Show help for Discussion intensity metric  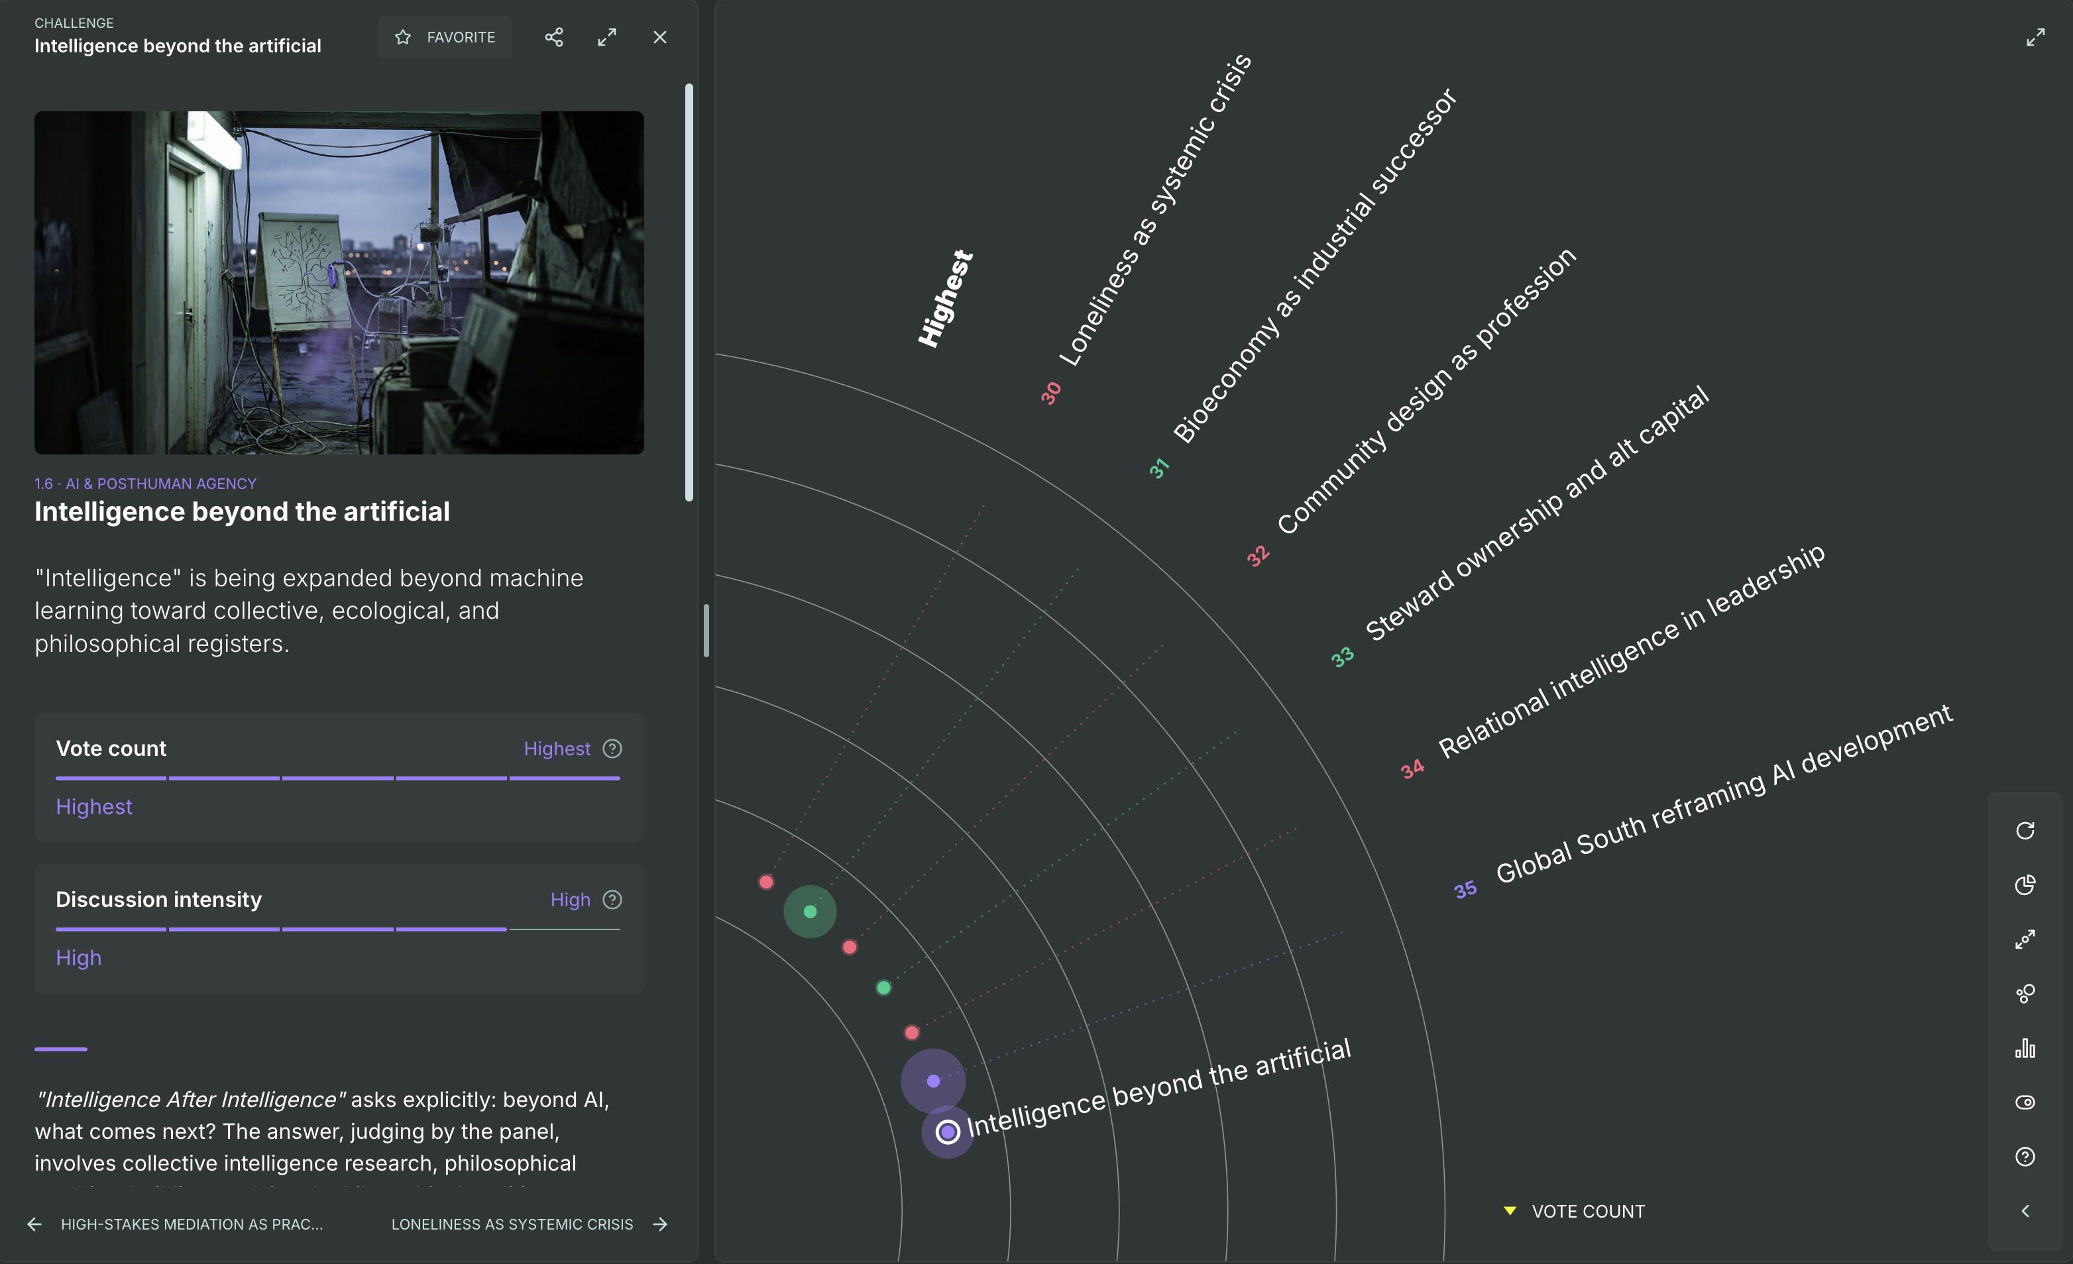pyautogui.click(x=612, y=900)
